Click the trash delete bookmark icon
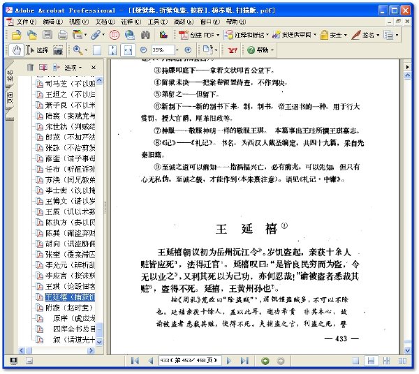This screenshot has width=419, height=374. click(x=30, y=67)
